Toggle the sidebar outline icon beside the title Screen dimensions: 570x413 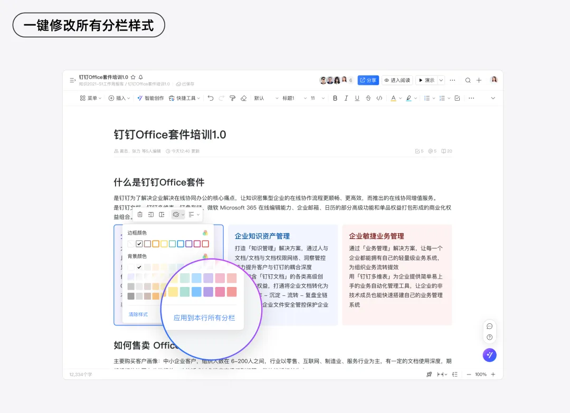click(x=73, y=80)
